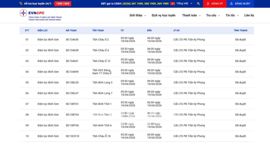Select station code BC134636 row
Screen dimensions: 270x144
pyautogui.click(x=72, y=40)
